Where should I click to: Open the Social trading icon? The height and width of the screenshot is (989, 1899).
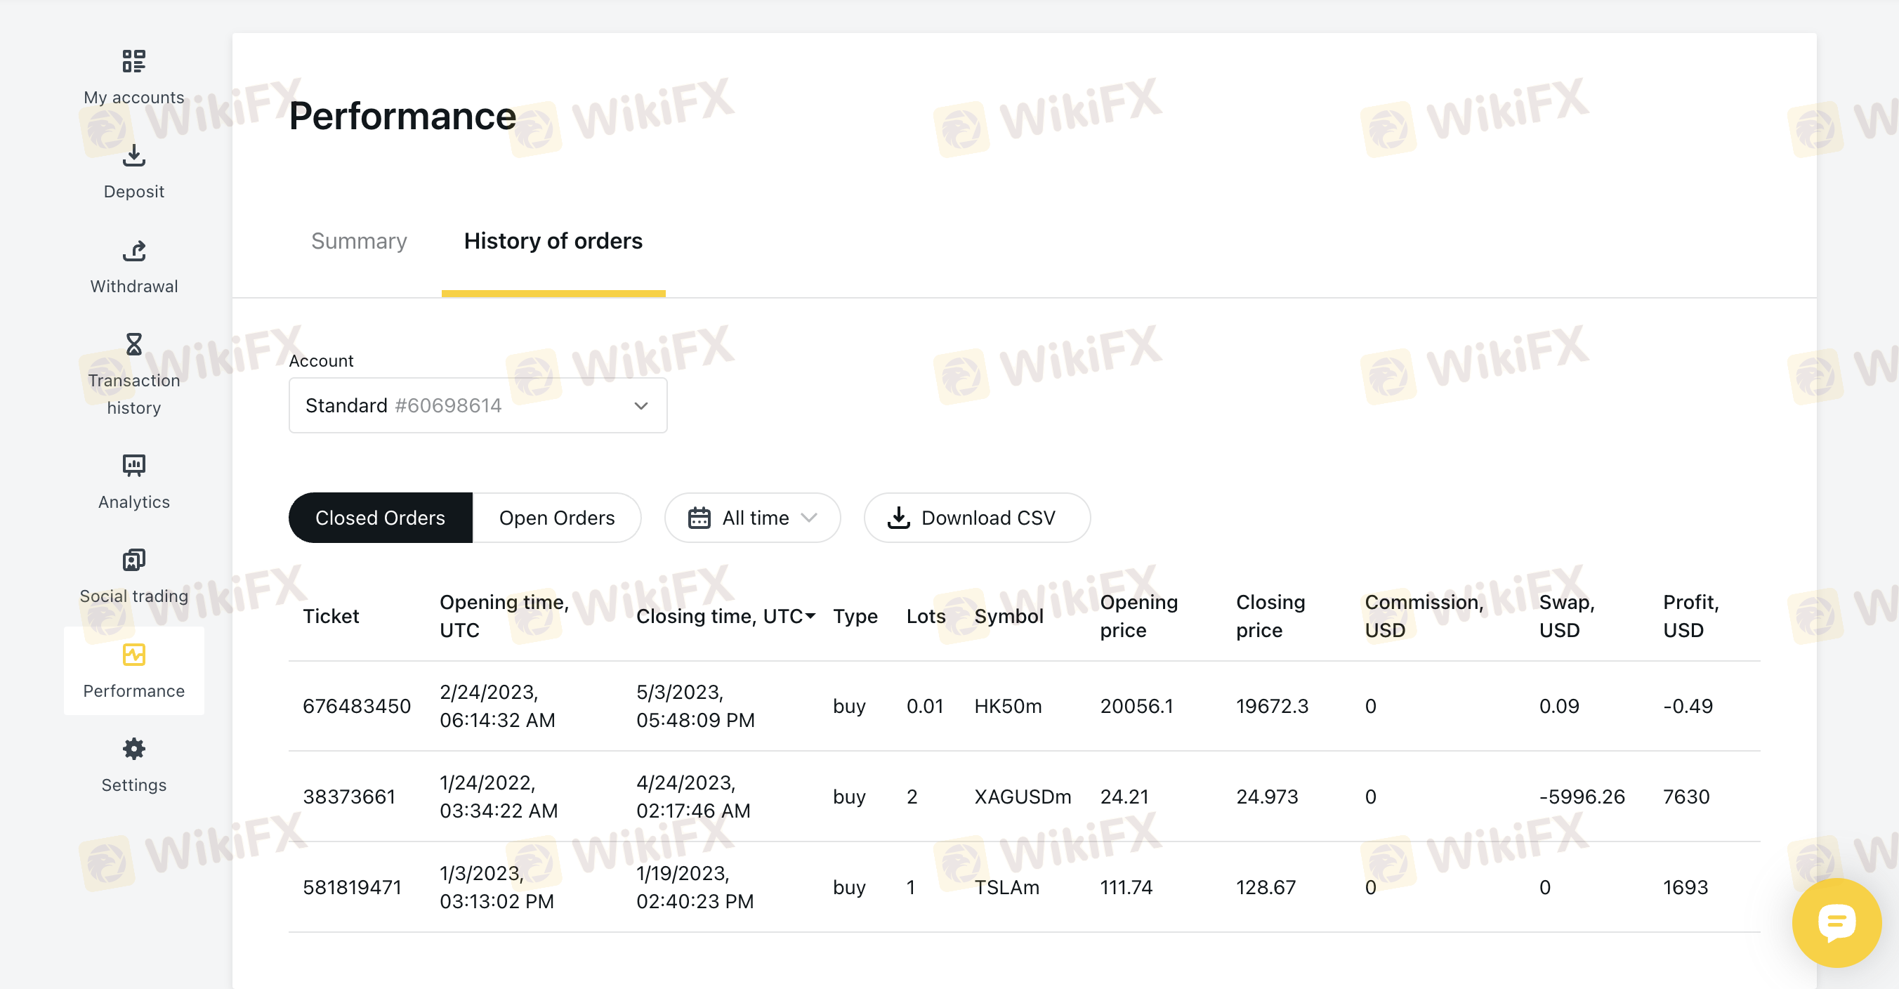coord(133,560)
